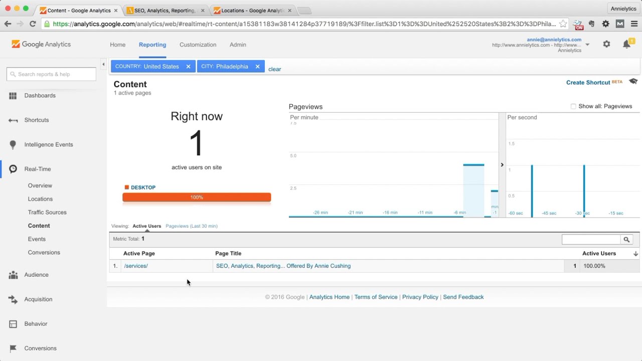Screen dimensions: 642x361
Task: Click the Real-Time clock icon
Action: (x=13, y=169)
